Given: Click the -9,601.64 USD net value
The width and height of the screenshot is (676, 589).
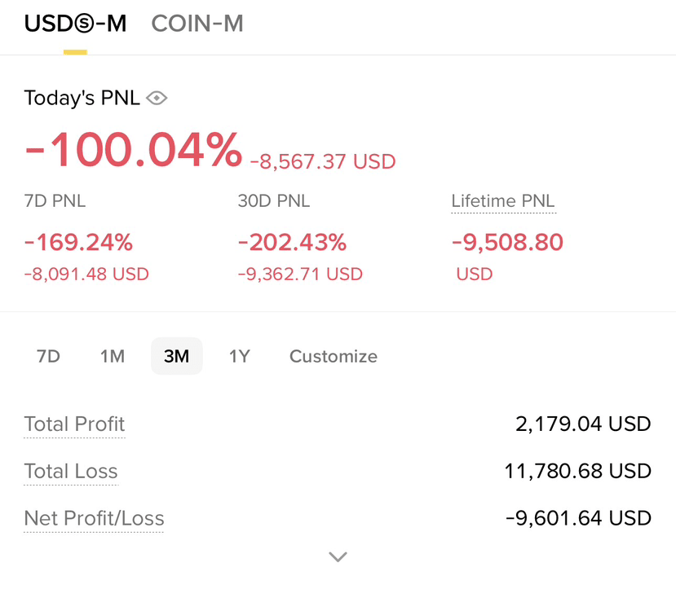Looking at the screenshot, I should tap(578, 518).
